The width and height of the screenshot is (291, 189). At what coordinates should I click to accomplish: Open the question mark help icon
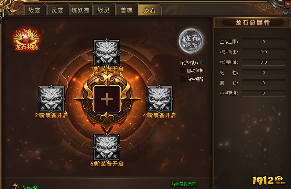[15, 186]
